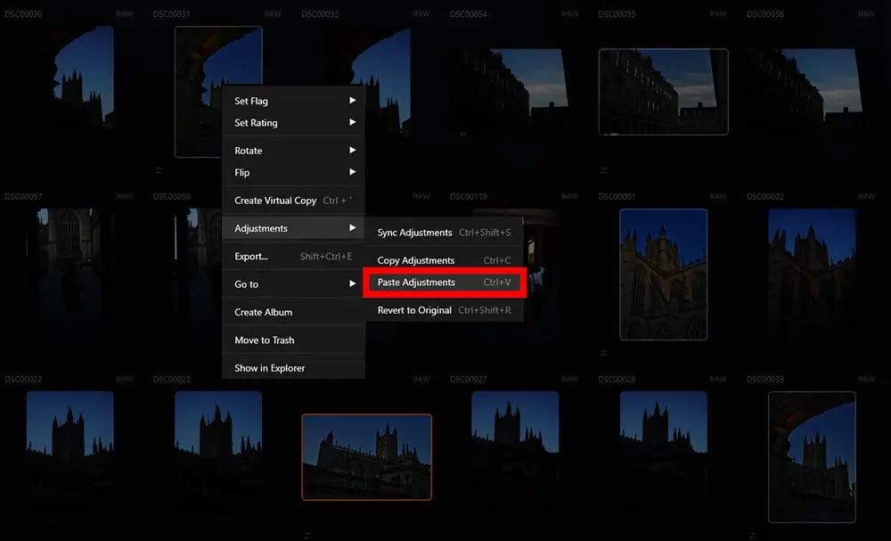
Task: Choose Create Album
Action: (293, 312)
